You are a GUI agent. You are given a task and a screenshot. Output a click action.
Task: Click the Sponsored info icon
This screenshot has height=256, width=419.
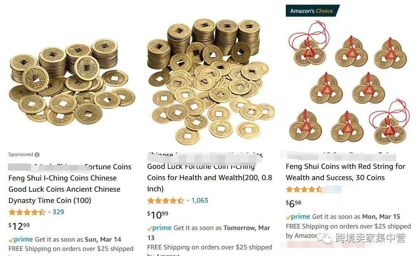(37, 155)
